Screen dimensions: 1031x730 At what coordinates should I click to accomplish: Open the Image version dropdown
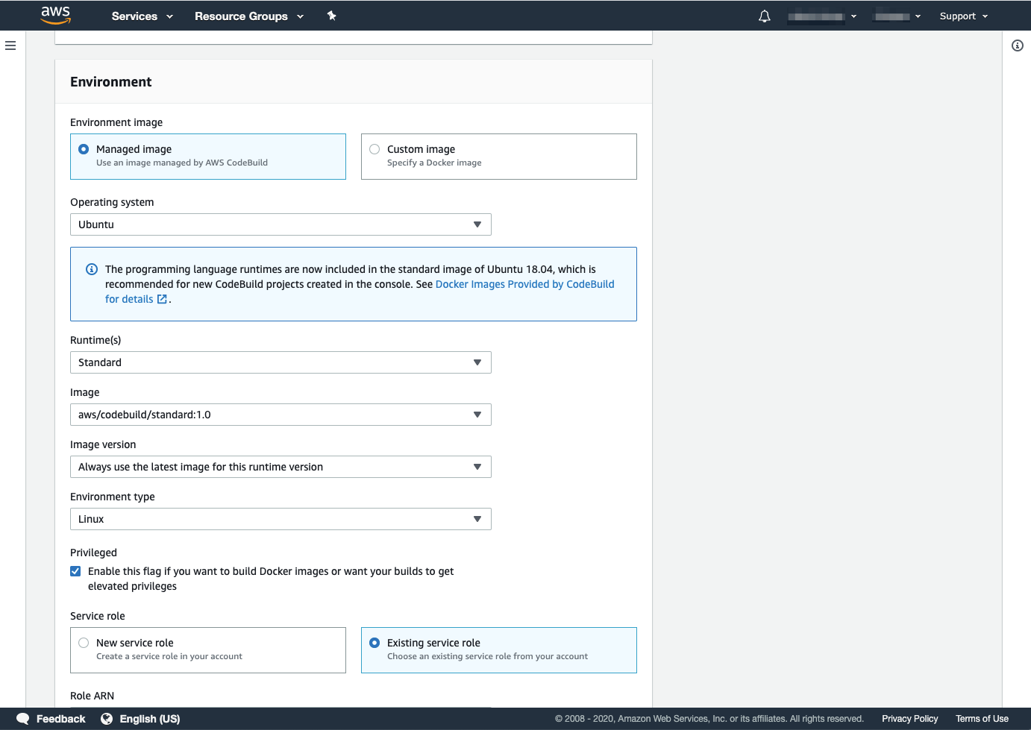tap(281, 467)
